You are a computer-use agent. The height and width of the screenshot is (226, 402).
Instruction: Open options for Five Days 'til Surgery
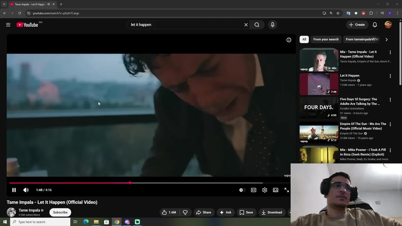[x=390, y=100]
